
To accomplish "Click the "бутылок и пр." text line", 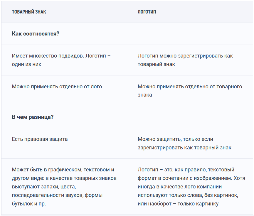I will click(29, 204).
